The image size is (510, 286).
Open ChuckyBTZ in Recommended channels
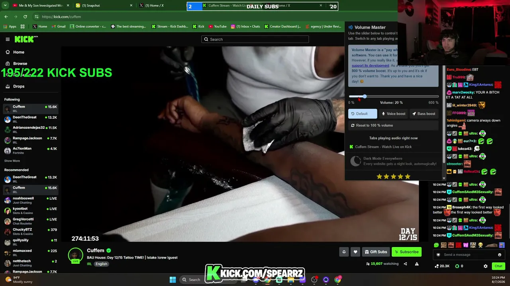(x=30, y=232)
